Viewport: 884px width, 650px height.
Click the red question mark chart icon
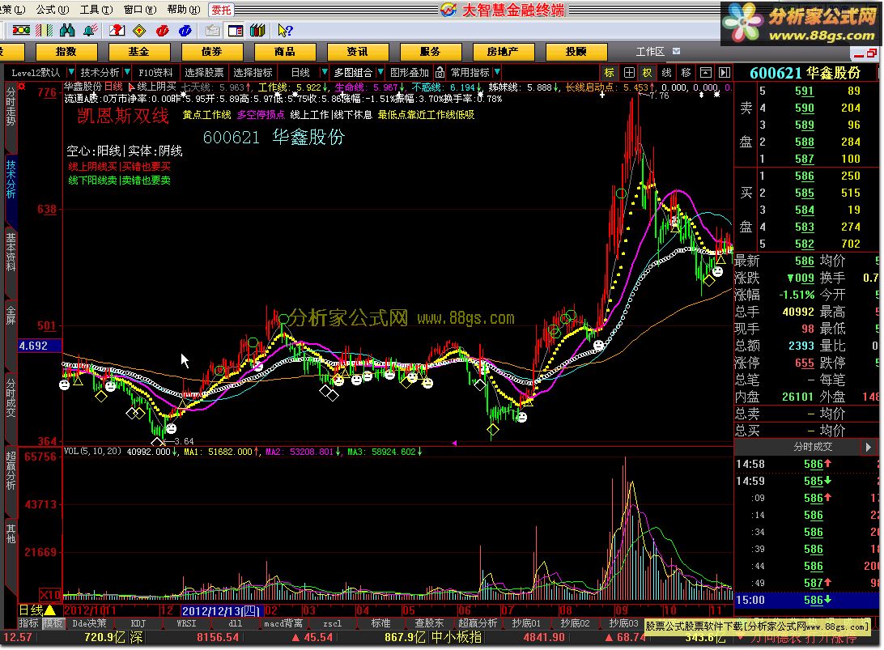click(x=117, y=31)
